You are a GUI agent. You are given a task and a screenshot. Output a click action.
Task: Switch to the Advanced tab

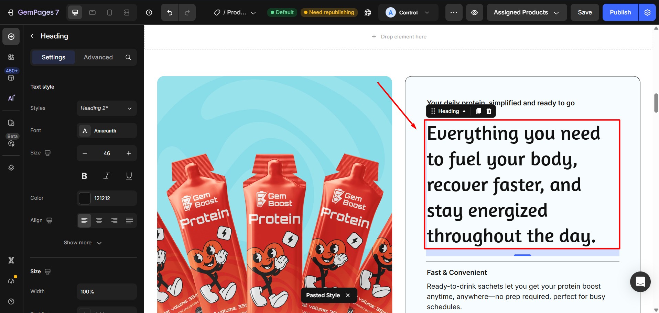tap(98, 57)
